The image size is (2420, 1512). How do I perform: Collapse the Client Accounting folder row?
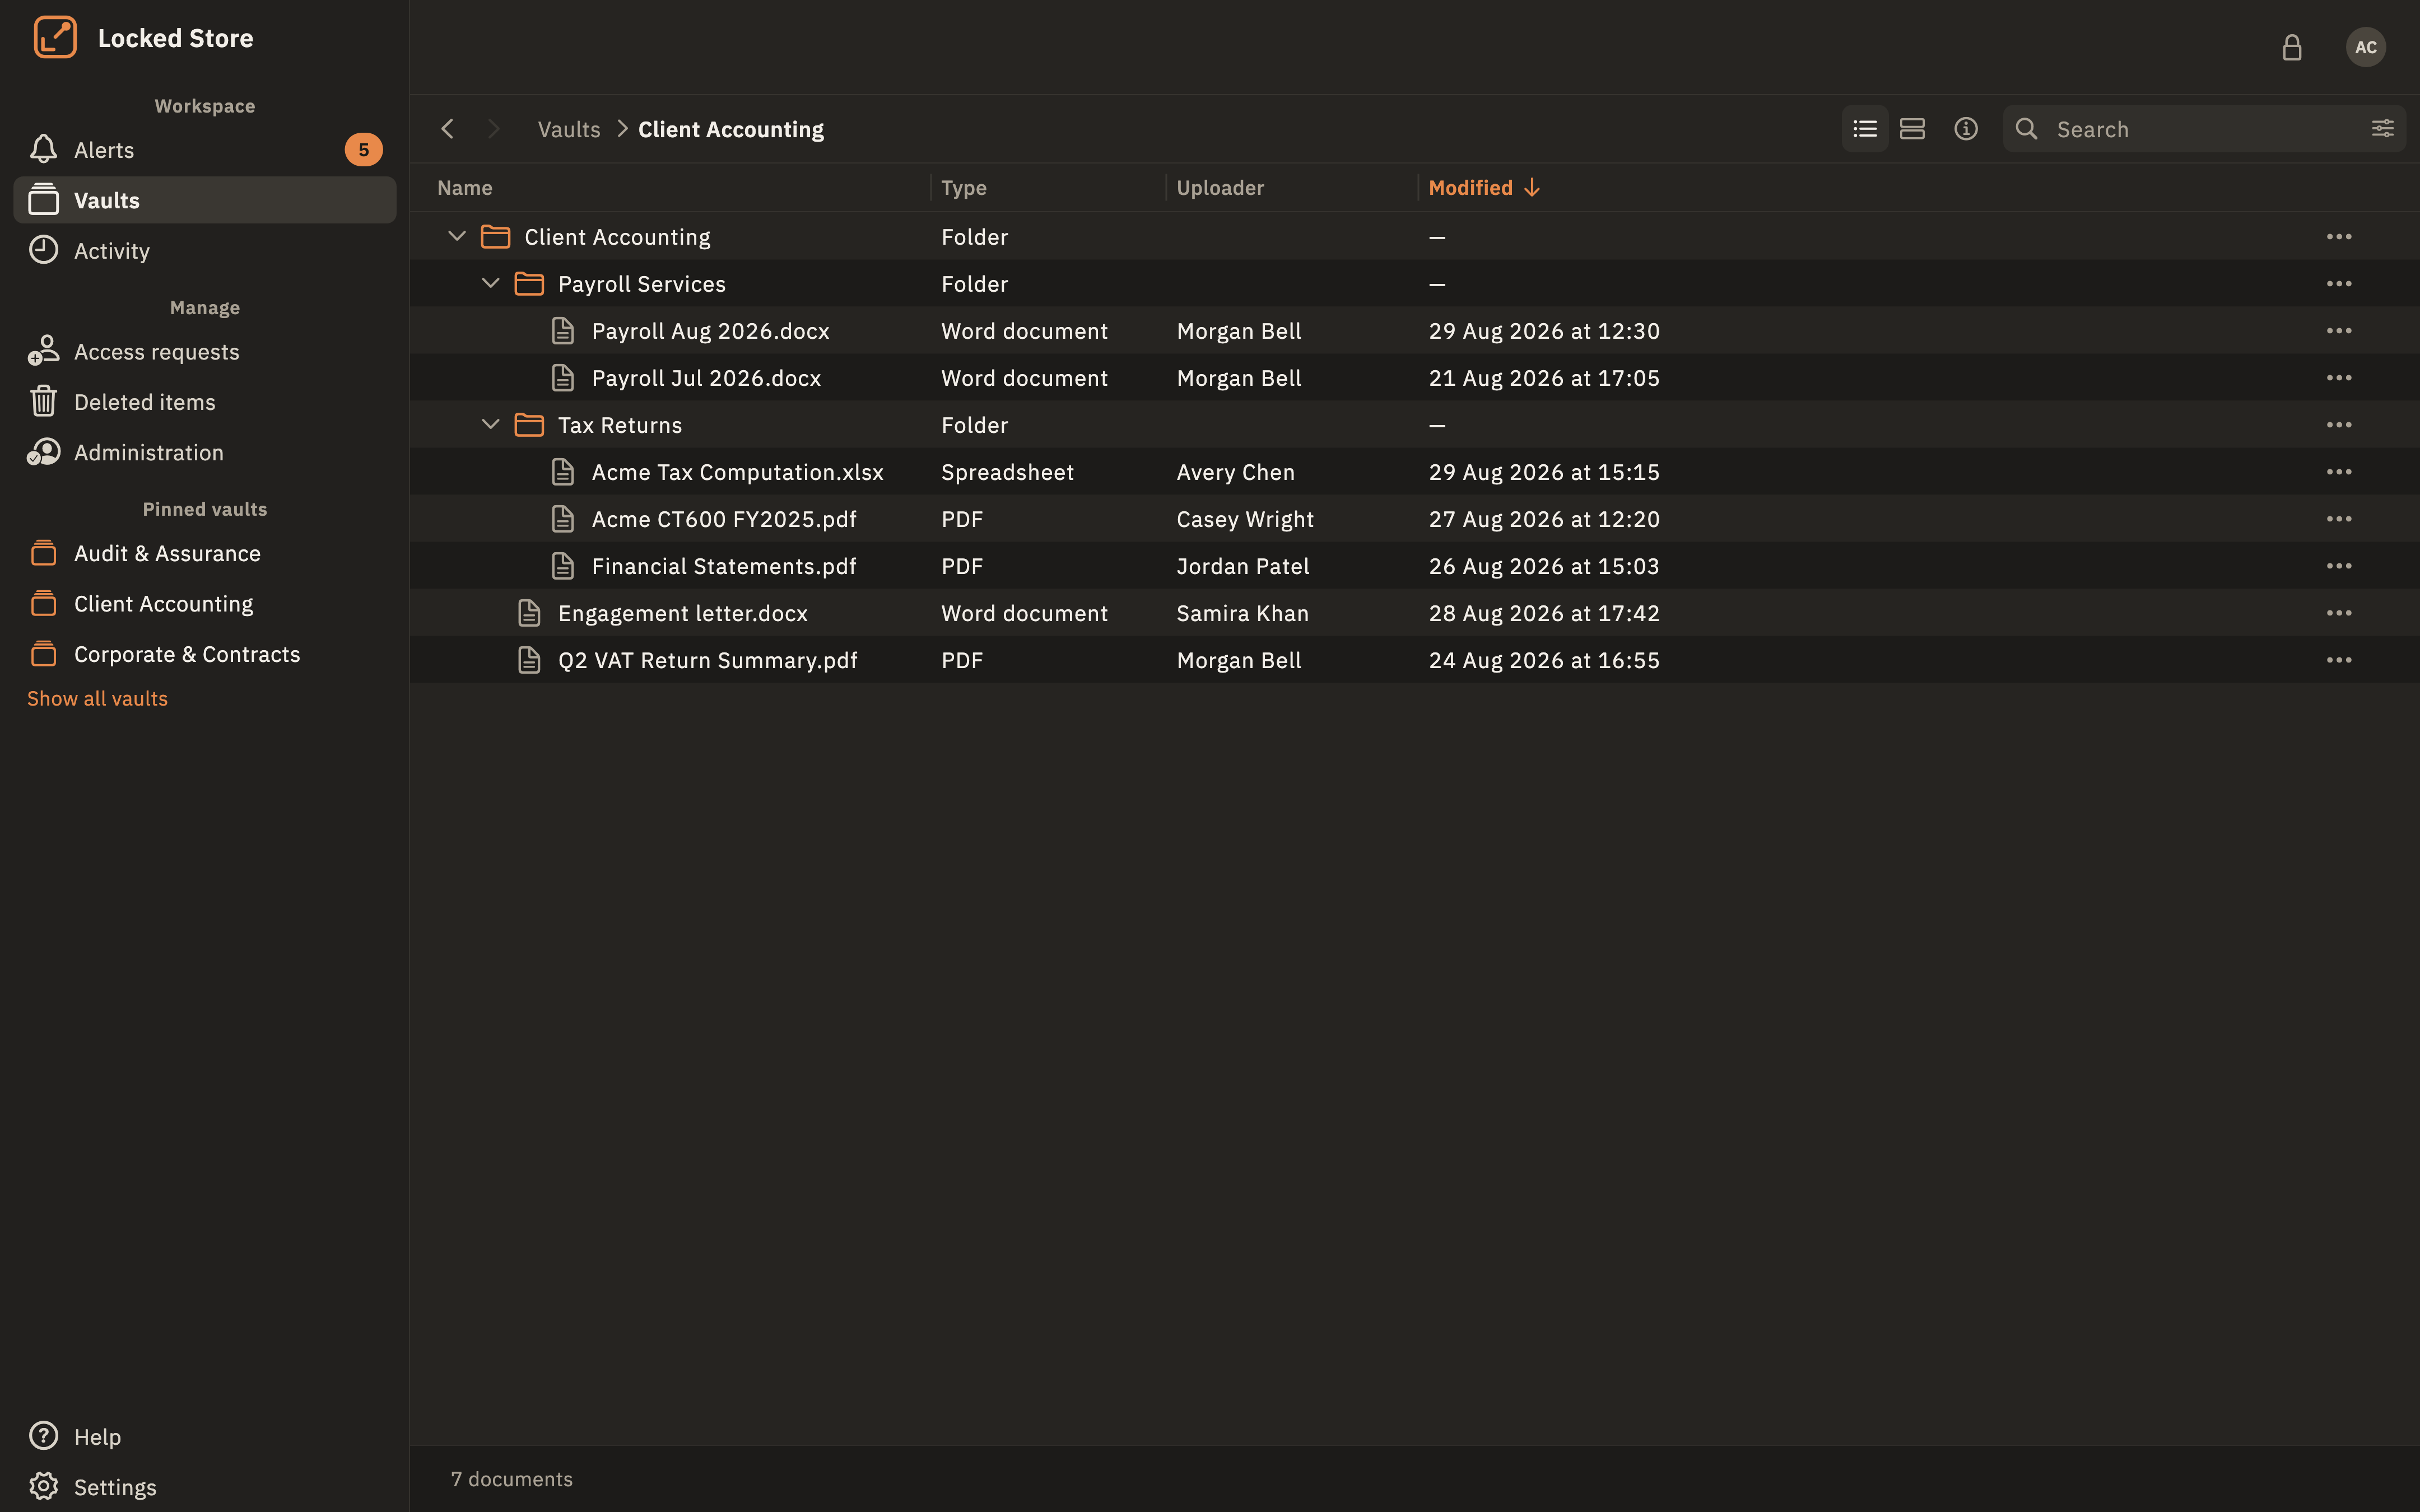pyautogui.click(x=457, y=237)
